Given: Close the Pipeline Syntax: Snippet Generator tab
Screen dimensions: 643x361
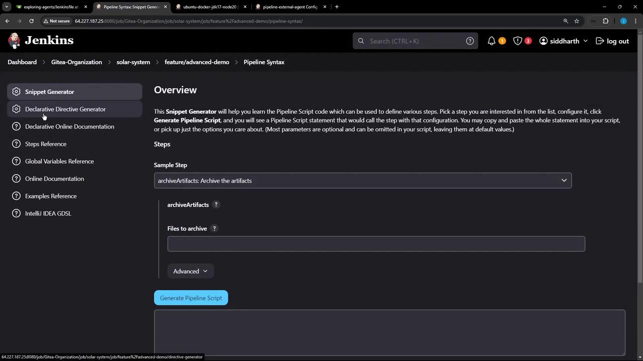Looking at the screenshot, I should click(165, 7).
